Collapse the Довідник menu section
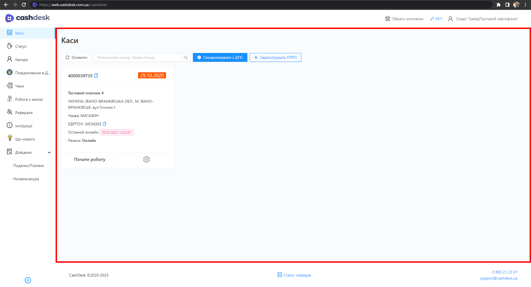531x287 pixels. click(49, 152)
